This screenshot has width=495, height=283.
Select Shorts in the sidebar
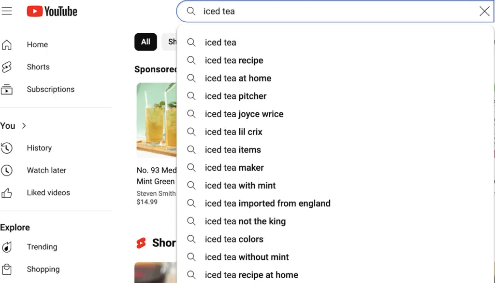point(38,67)
